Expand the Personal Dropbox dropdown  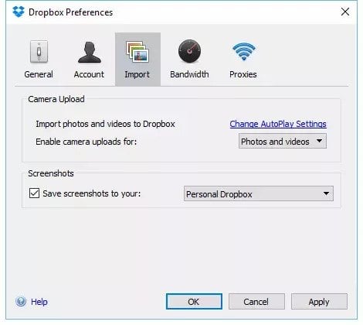259,193
